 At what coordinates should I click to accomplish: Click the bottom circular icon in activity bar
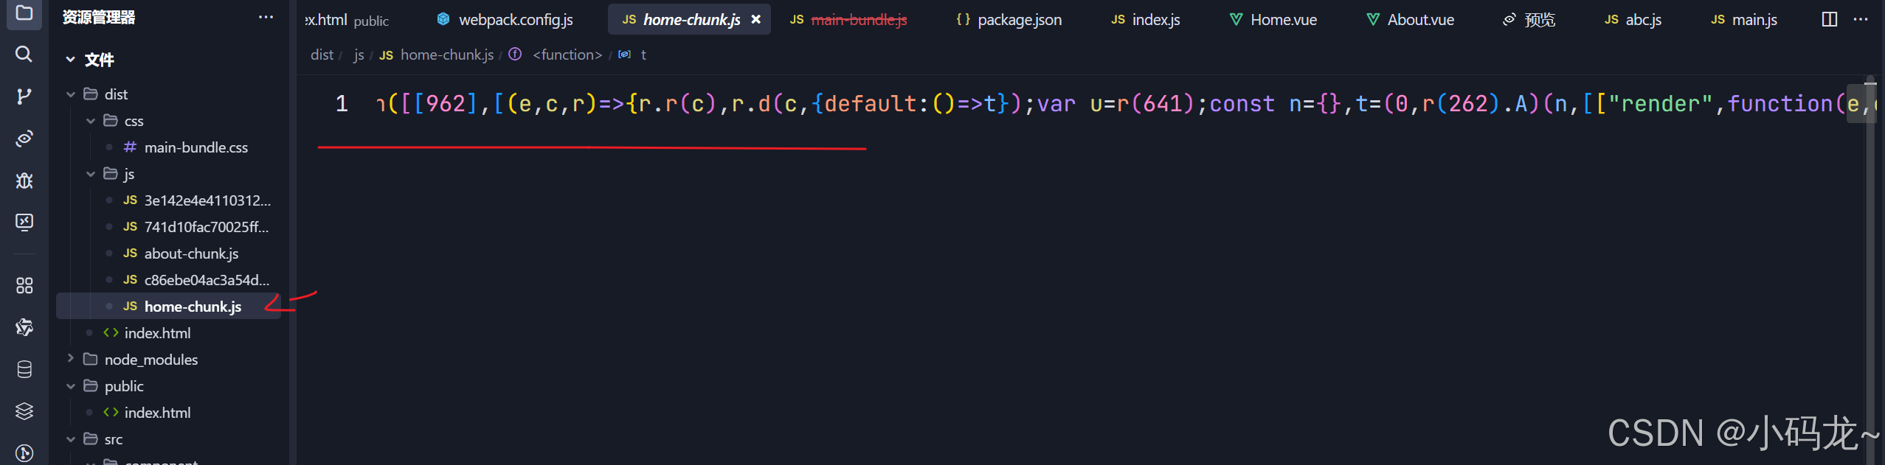tap(24, 452)
